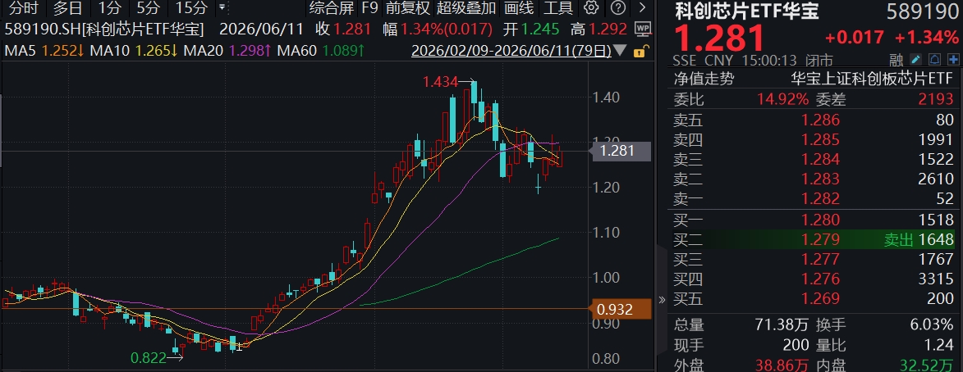Add to watchlist with plus icon
Screen dimensions: 963x372
click(952, 60)
